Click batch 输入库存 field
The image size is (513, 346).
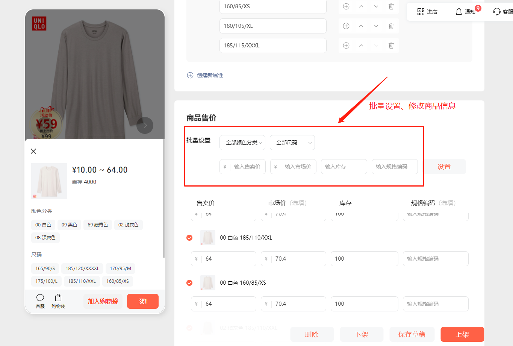tap(344, 167)
